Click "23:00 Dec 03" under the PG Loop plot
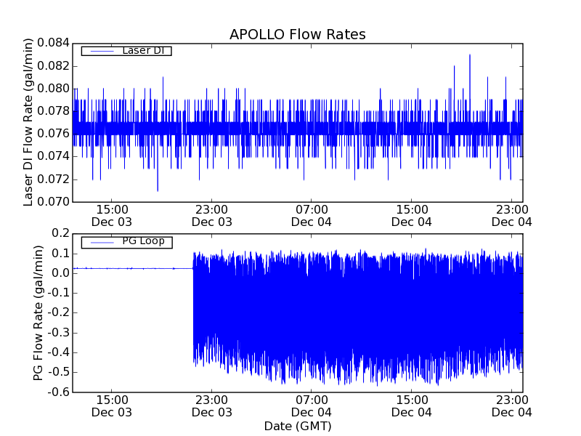The height and width of the screenshot is (436, 581). [212, 406]
